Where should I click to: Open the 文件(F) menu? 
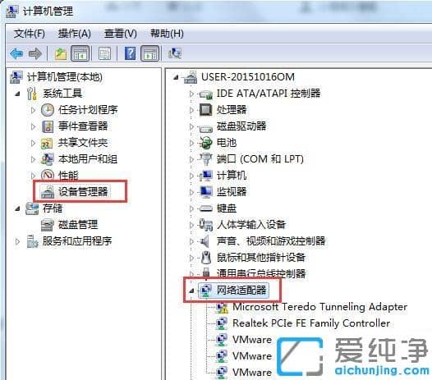[x=30, y=34]
